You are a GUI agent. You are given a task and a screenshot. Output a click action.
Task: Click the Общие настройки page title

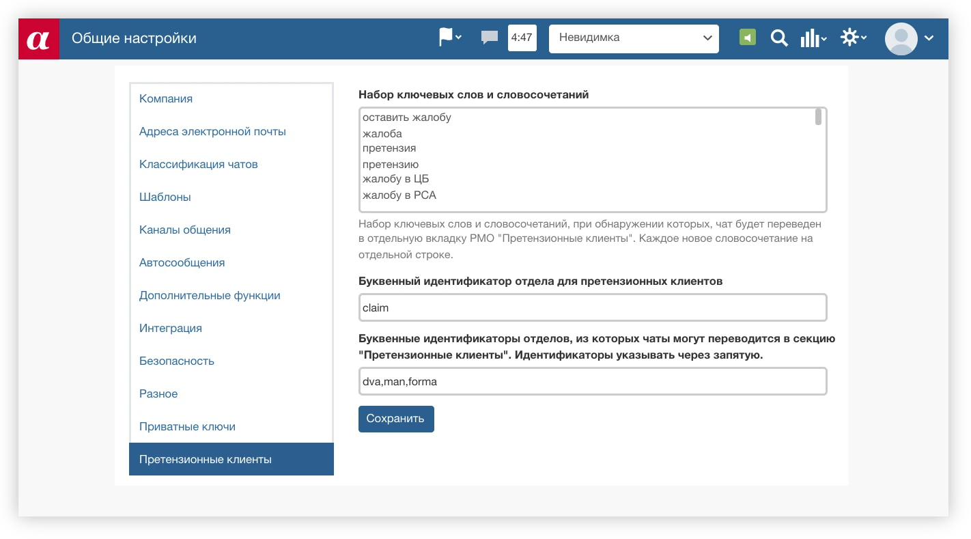(x=134, y=38)
